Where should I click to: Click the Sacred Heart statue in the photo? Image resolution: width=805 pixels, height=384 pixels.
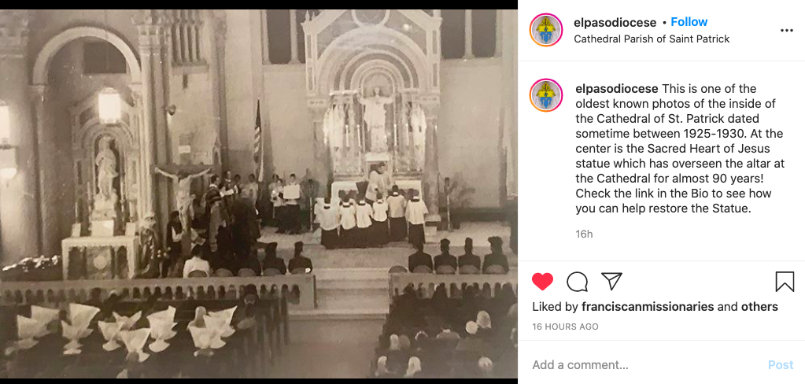pos(376,121)
